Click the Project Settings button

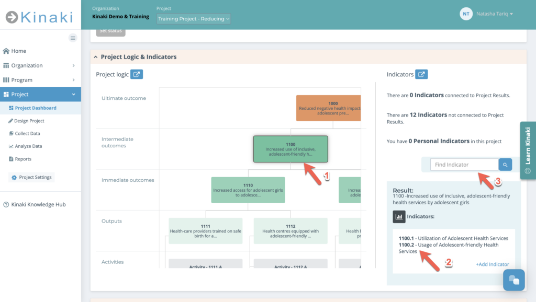click(31, 177)
